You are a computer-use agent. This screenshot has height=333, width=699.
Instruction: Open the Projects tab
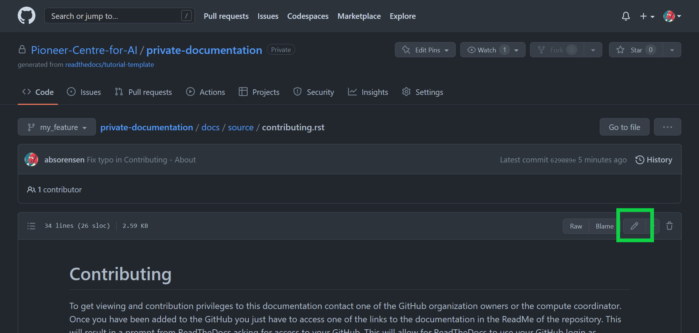(x=259, y=92)
